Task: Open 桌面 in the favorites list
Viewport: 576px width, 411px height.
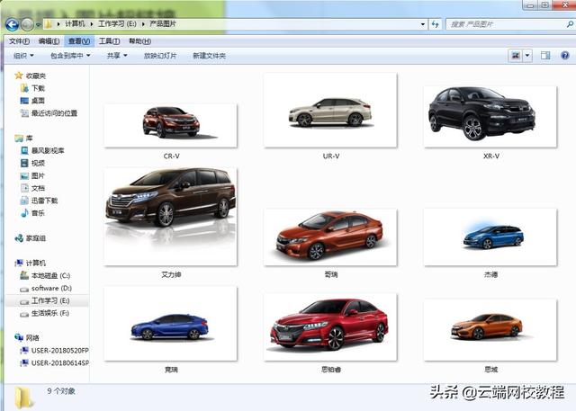Action: pyautogui.click(x=38, y=101)
